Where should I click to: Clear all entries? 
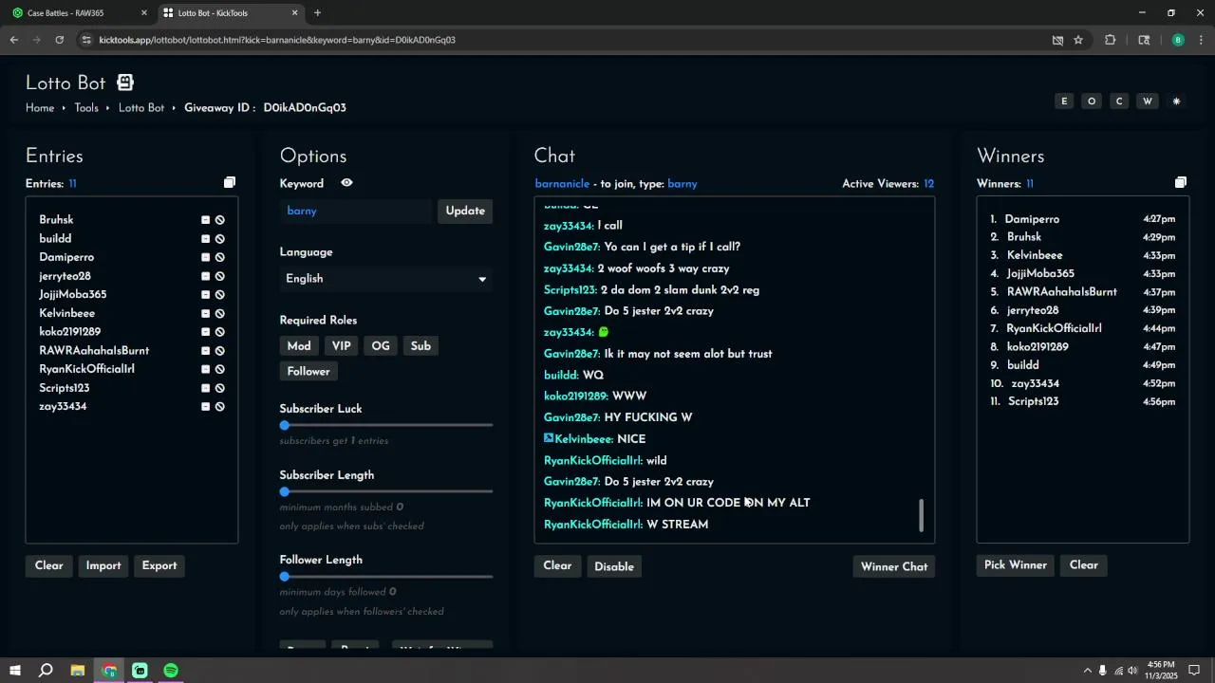pos(49,566)
